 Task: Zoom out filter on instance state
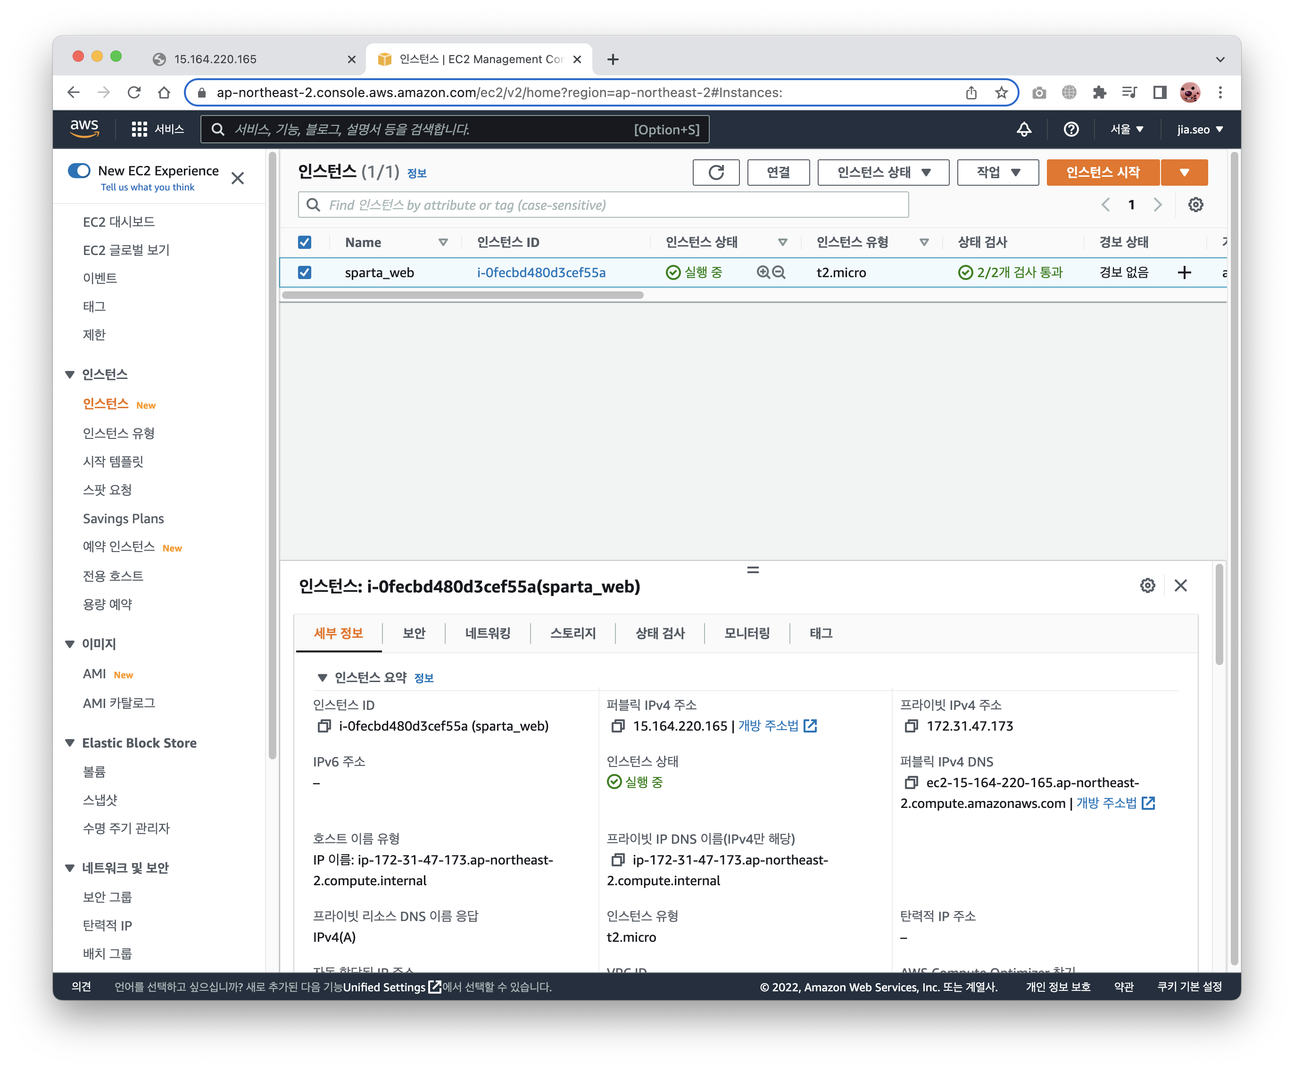coord(779,272)
